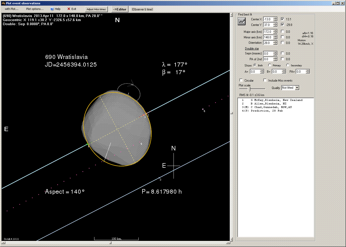Click the 'PA of 2nd' spinner arrows
Screen dimensions: 346x247
[x=275, y=59]
